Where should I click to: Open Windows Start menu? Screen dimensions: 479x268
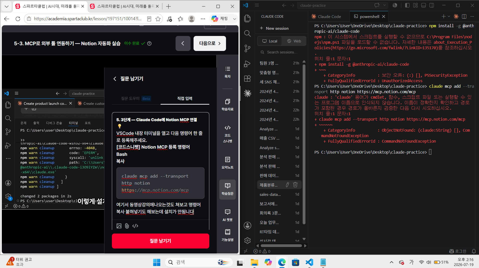(157, 262)
